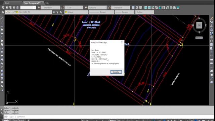Viewport: 215px width, 121px height.
Task: Open the ByLayer linetype dropdown
Action: (x=101, y=12)
